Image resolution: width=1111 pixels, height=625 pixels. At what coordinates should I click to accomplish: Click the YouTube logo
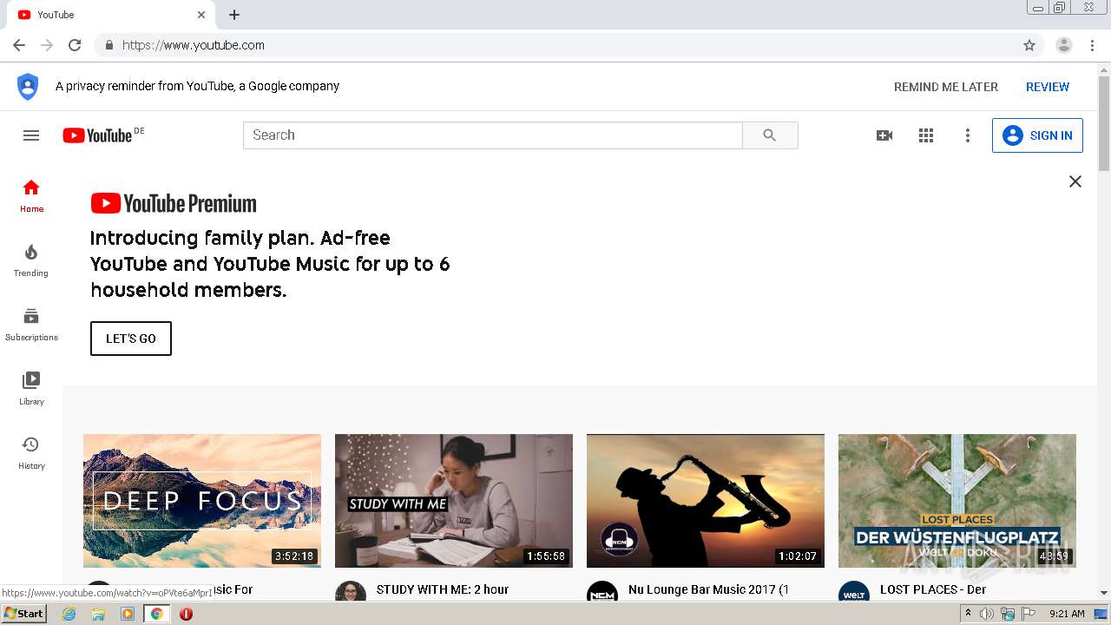click(97, 135)
